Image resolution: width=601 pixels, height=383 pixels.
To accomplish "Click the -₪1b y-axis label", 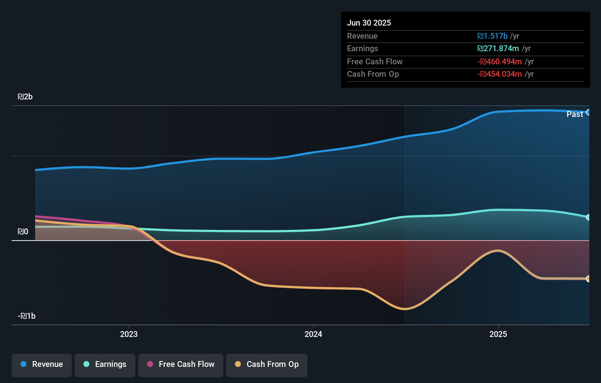I will pos(27,316).
